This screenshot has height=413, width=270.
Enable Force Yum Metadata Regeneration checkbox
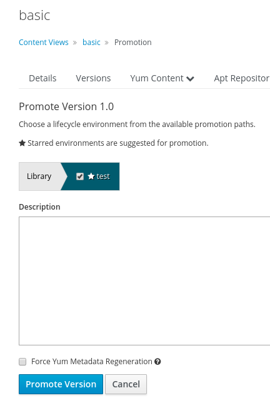click(22, 362)
